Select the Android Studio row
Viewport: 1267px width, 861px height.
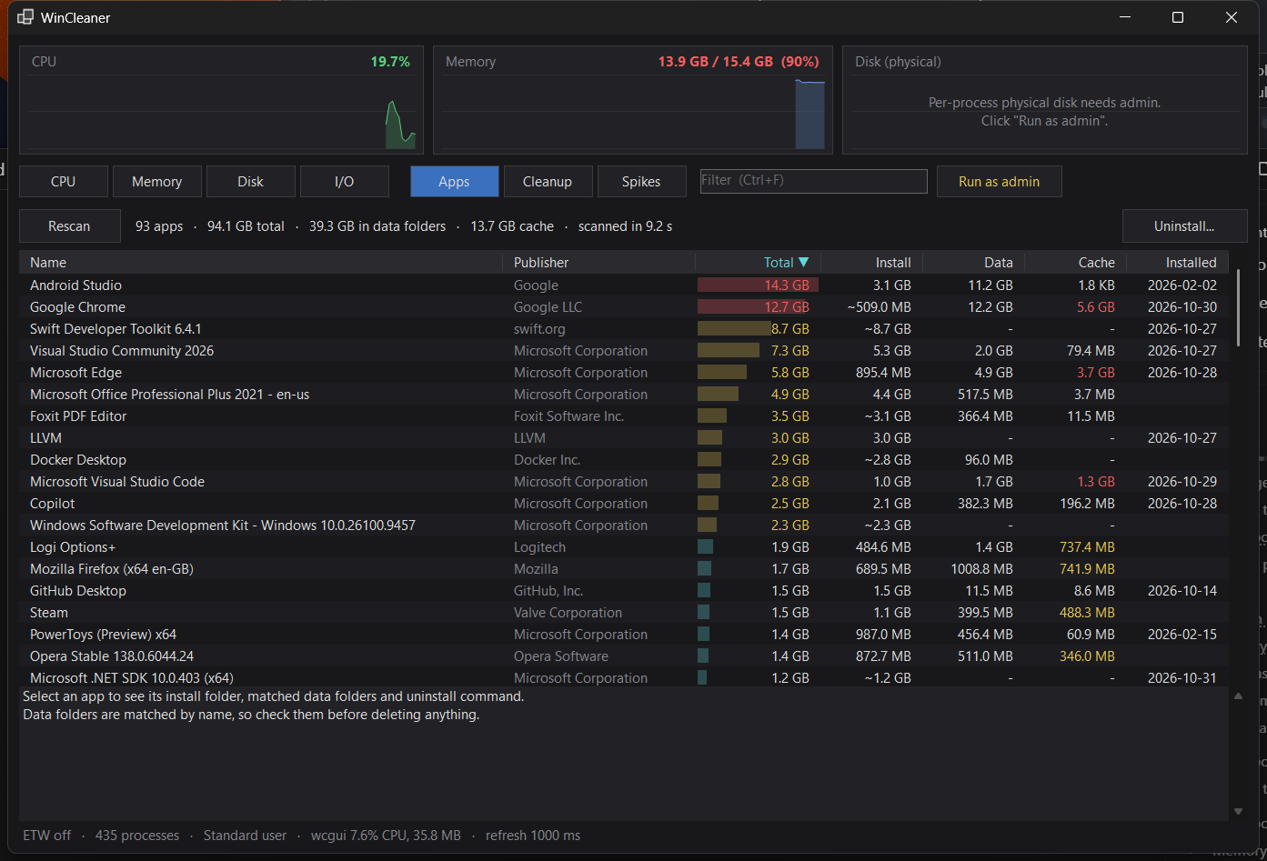click(x=624, y=285)
